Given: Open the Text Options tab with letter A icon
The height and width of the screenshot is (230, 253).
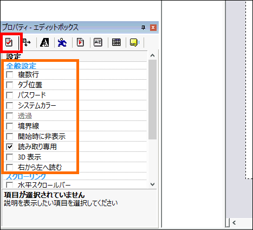Looking at the screenshot, I should pyautogui.click(x=44, y=42).
